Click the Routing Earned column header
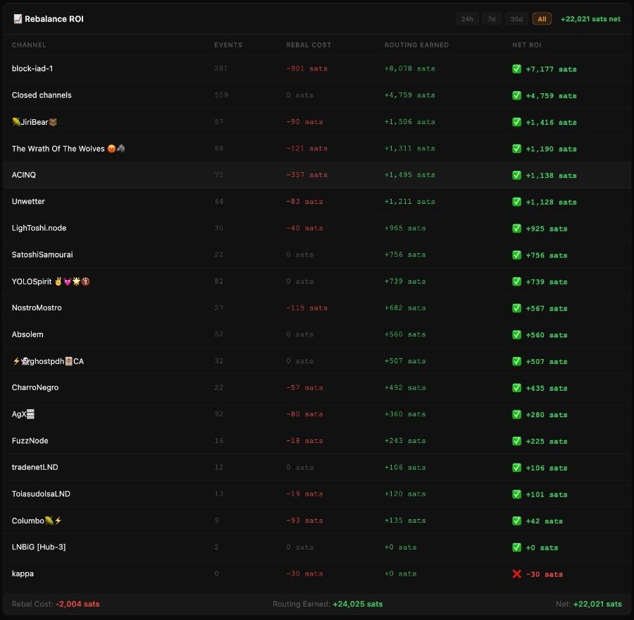This screenshot has width=634, height=620. pyautogui.click(x=416, y=45)
